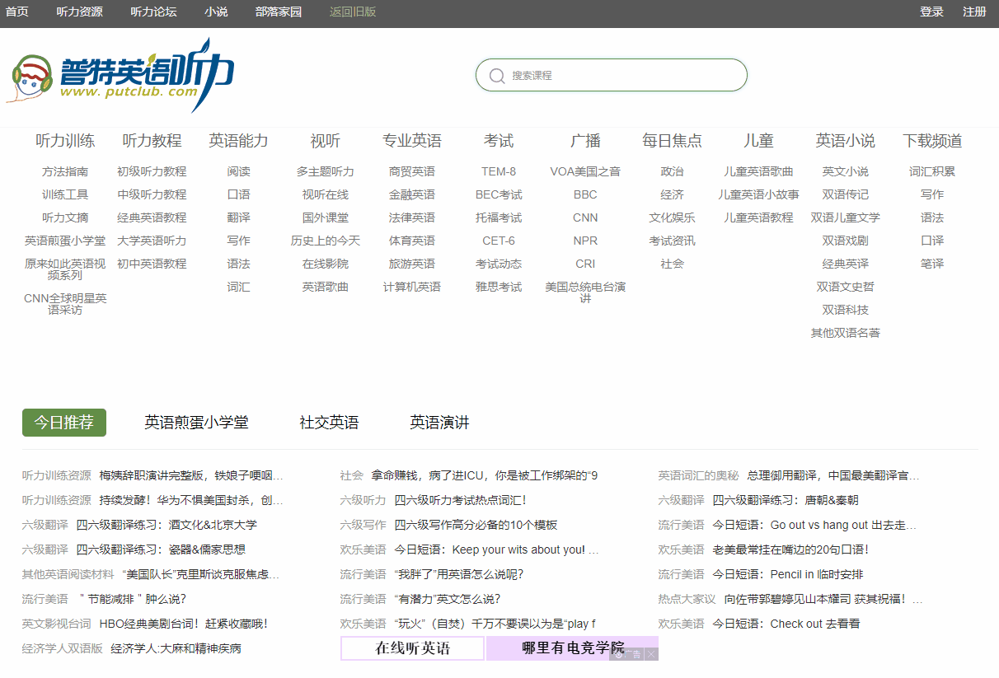Open TEM-8 under the 考试 column
999x678 pixels.
[498, 171]
